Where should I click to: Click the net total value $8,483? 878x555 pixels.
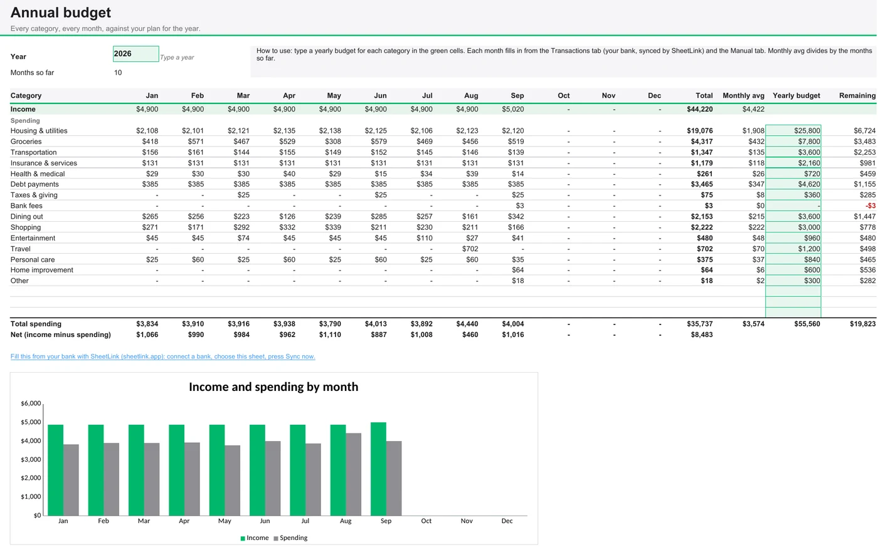click(x=702, y=335)
